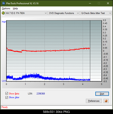Click the disc drive icon beside HA:7 ID:0
The image size is (113, 114).
tap(3, 13)
